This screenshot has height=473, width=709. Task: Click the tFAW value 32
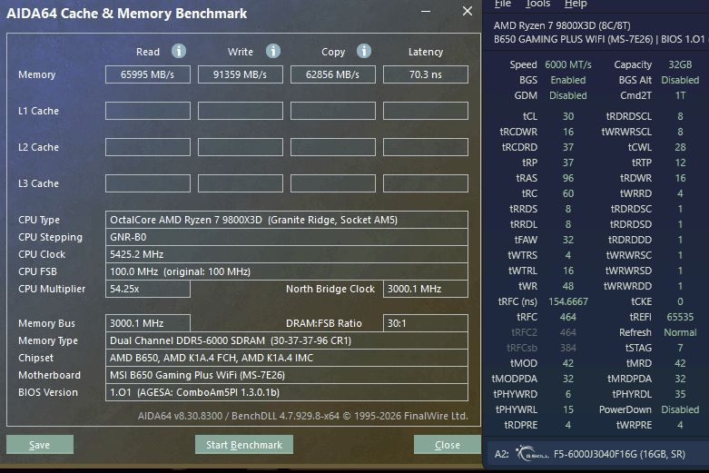click(568, 240)
